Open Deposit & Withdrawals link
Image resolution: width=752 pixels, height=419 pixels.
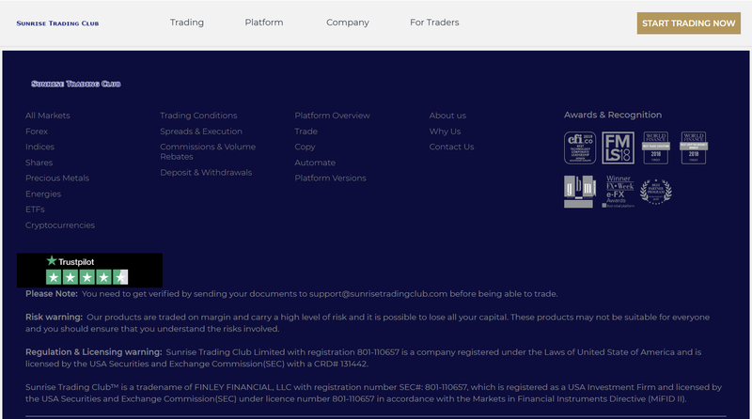(x=206, y=173)
